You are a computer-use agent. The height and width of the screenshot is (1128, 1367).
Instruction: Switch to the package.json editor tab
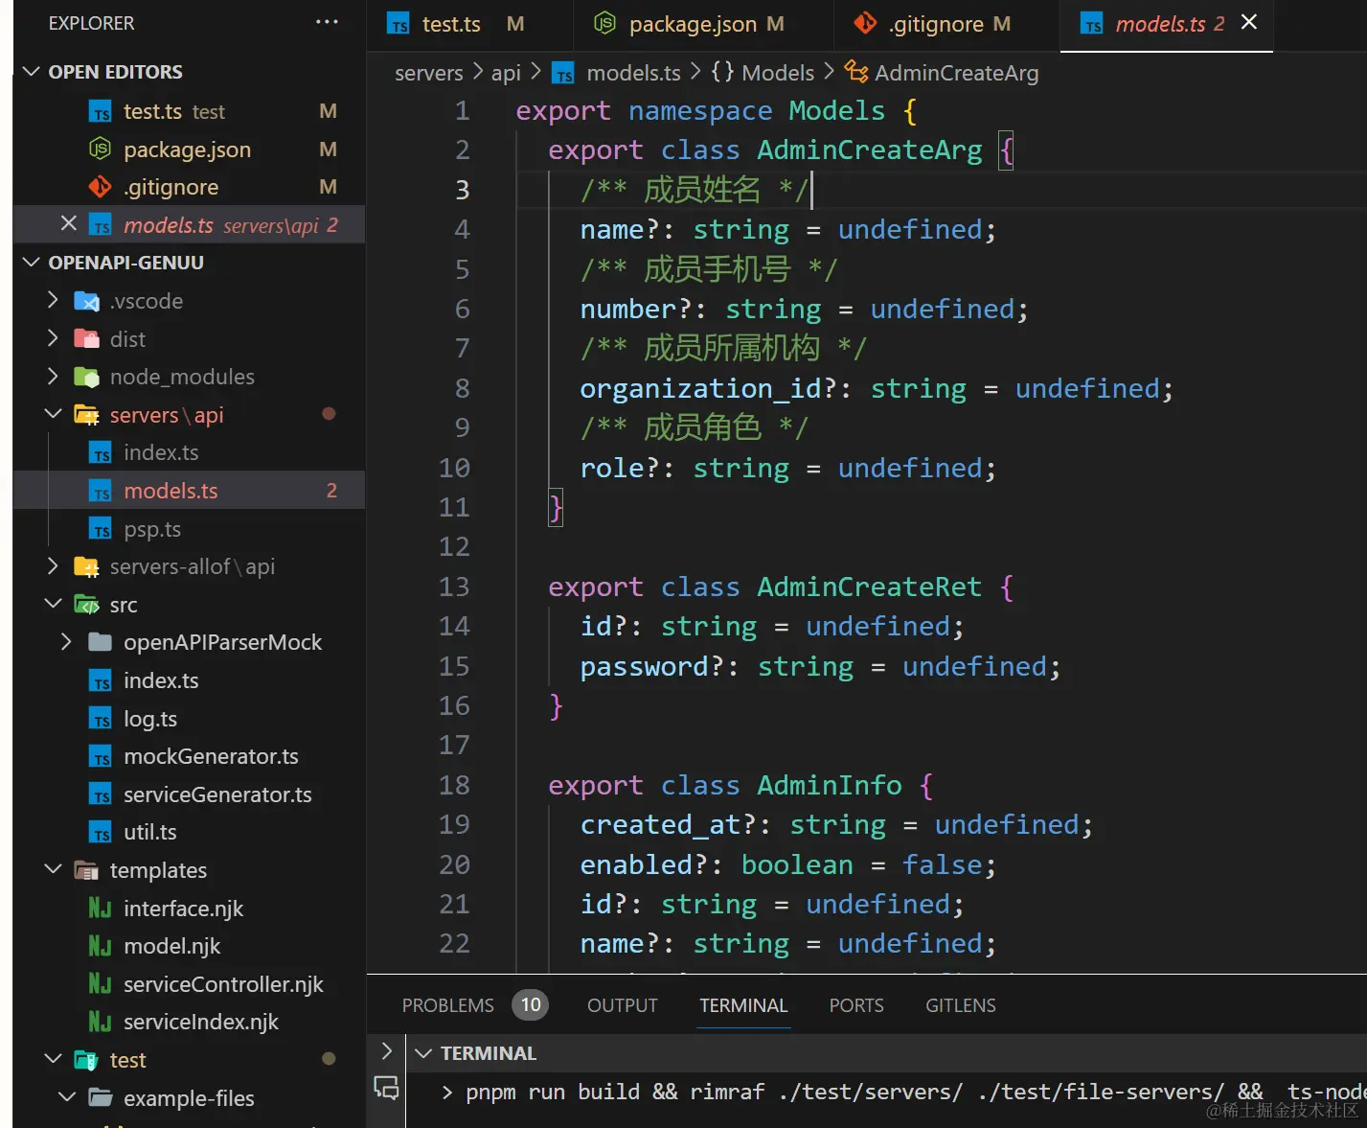pos(704,25)
